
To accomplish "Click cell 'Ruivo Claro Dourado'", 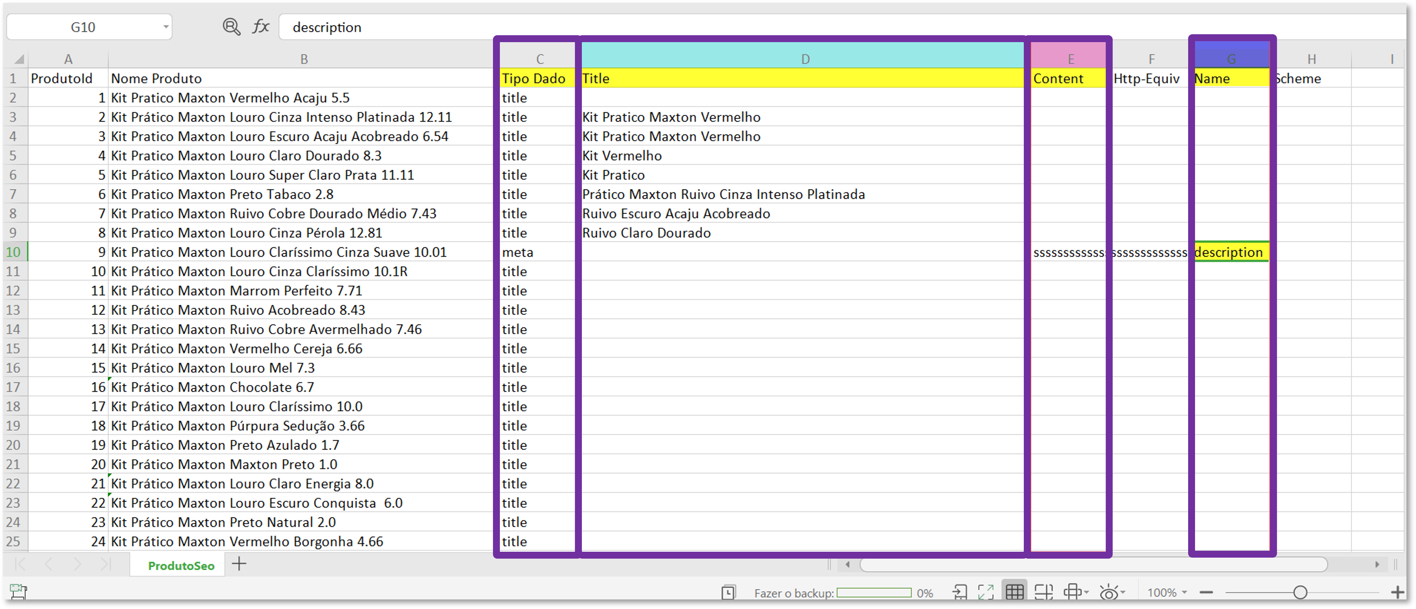I will click(803, 232).
